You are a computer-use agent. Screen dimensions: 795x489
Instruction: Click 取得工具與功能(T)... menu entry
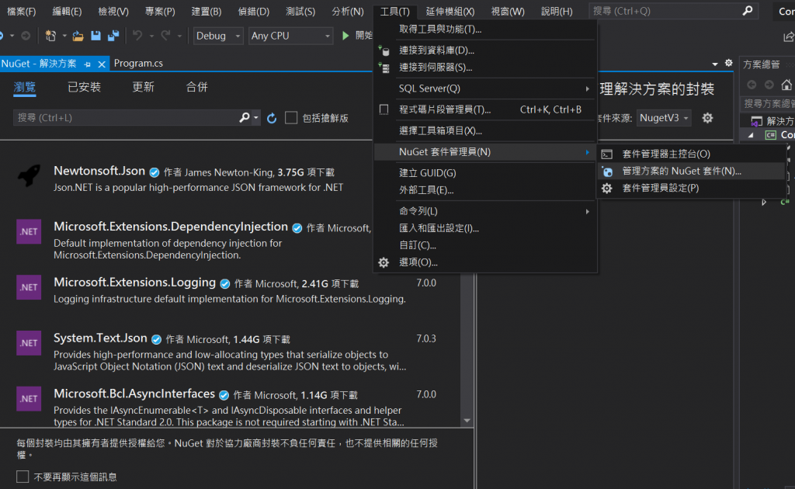point(485,29)
